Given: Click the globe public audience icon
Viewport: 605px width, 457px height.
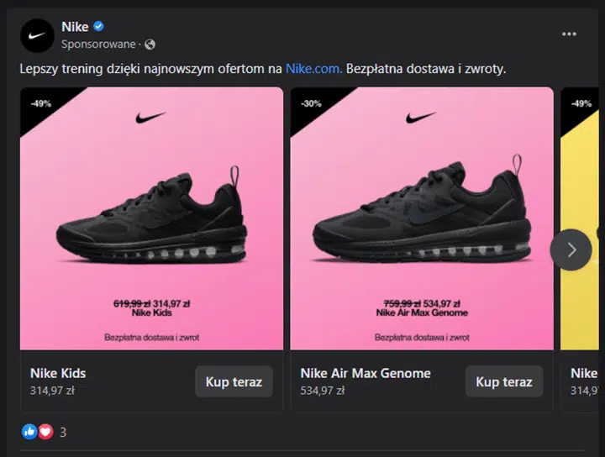Looking at the screenshot, I should [x=150, y=45].
